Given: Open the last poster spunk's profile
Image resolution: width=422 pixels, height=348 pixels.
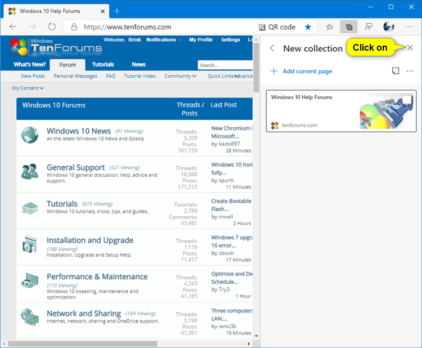Looking at the screenshot, I should [x=226, y=180].
